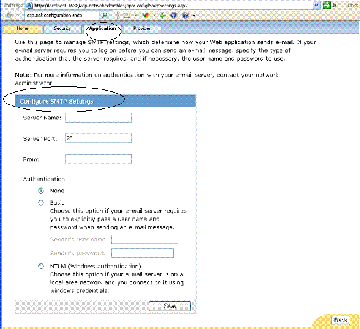The width and height of the screenshot is (360, 329).
Task: Open the Provider tab
Action: coord(142,29)
